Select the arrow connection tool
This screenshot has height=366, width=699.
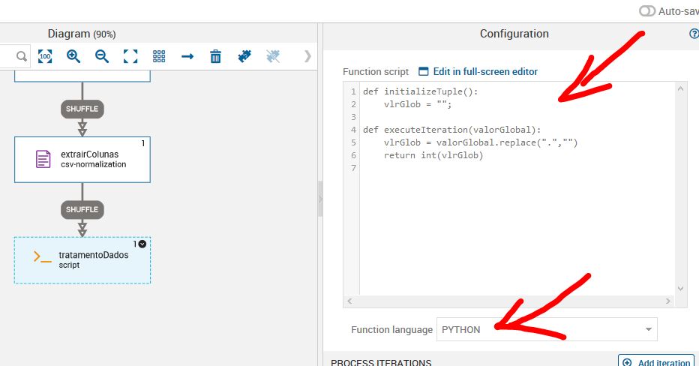tap(187, 56)
